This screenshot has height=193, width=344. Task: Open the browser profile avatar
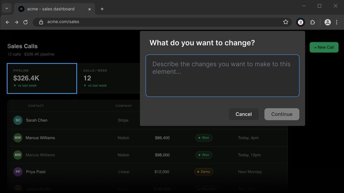pos(328,22)
